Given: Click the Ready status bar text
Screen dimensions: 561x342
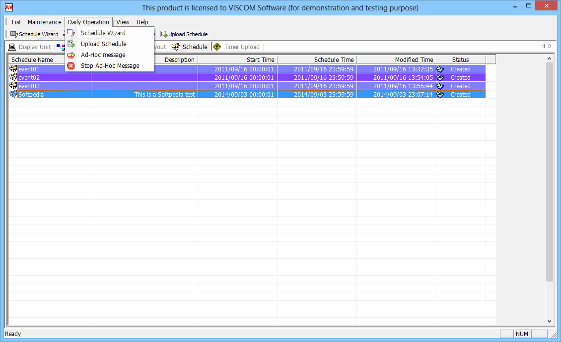Looking at the screenshot, I should click(x=13, y=334).
